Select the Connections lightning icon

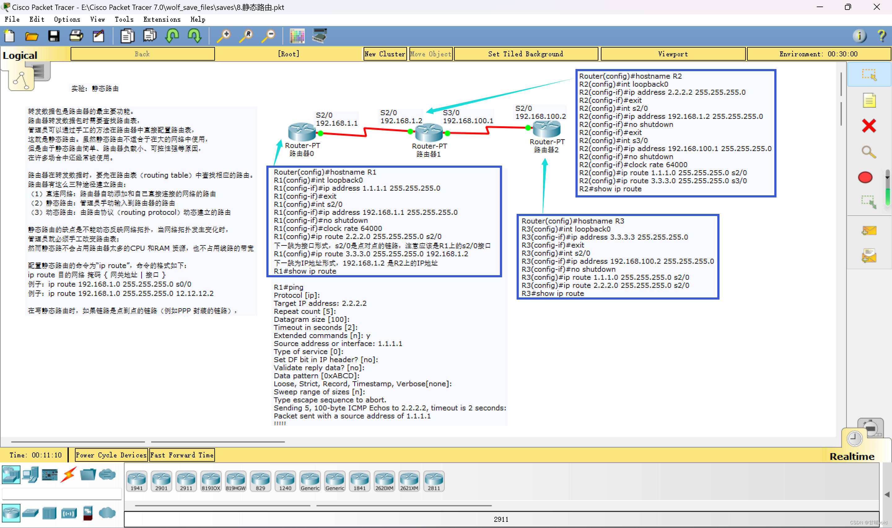(68, 475)
